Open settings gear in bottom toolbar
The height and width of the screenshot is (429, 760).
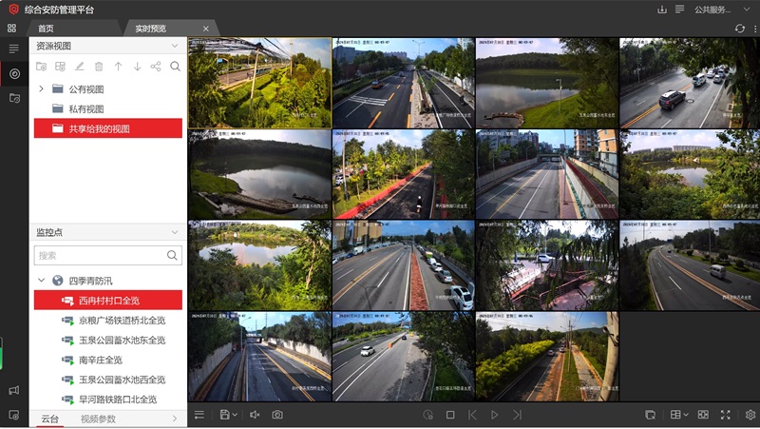[750, 415]
